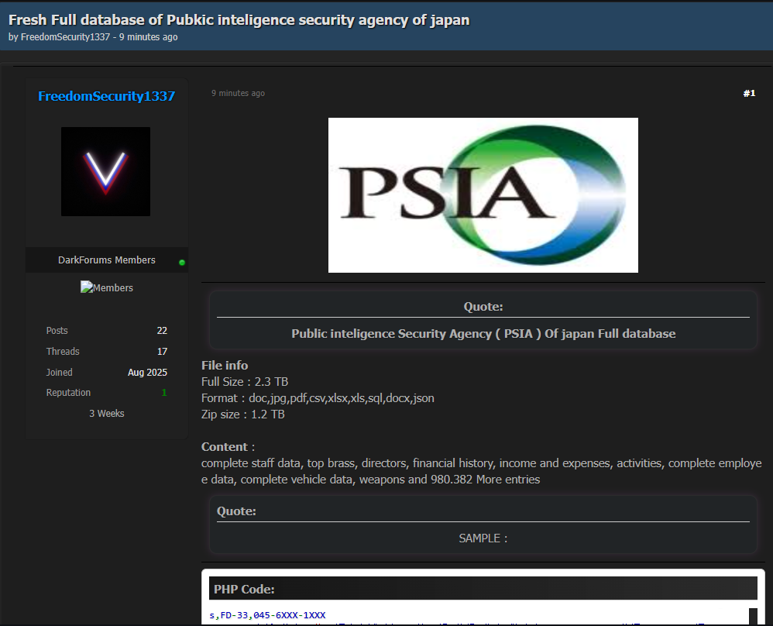Click the green reputation value 1
773x626 pixels.
pos(164,393)
